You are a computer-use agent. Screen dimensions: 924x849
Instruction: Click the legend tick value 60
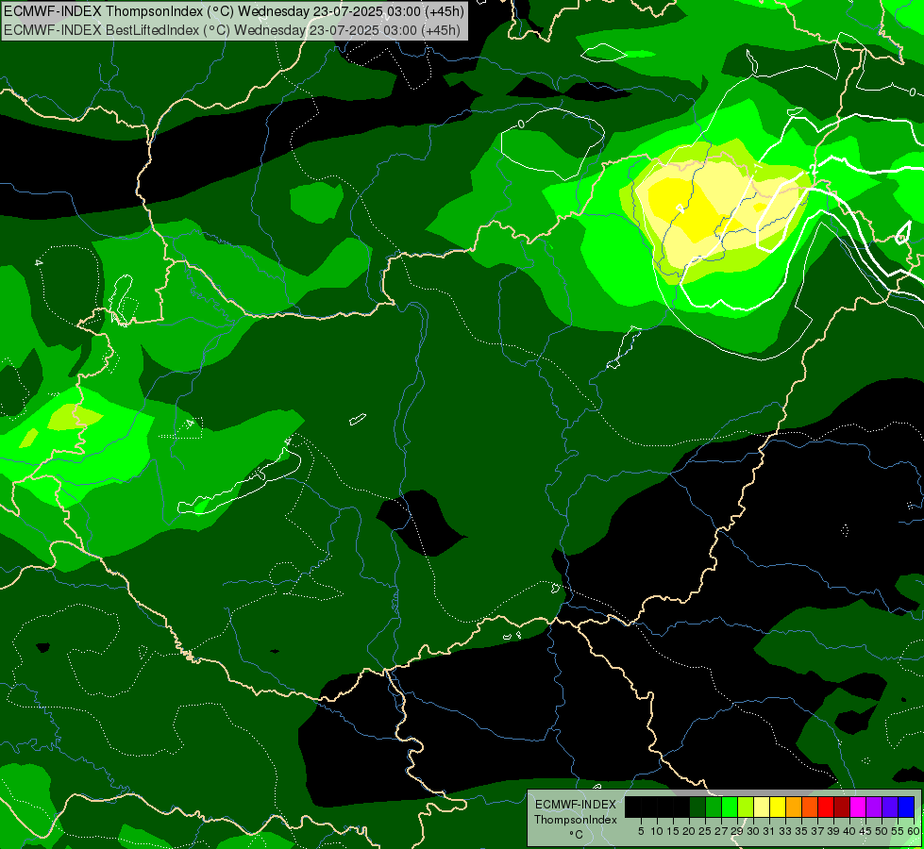click(914, 831)
